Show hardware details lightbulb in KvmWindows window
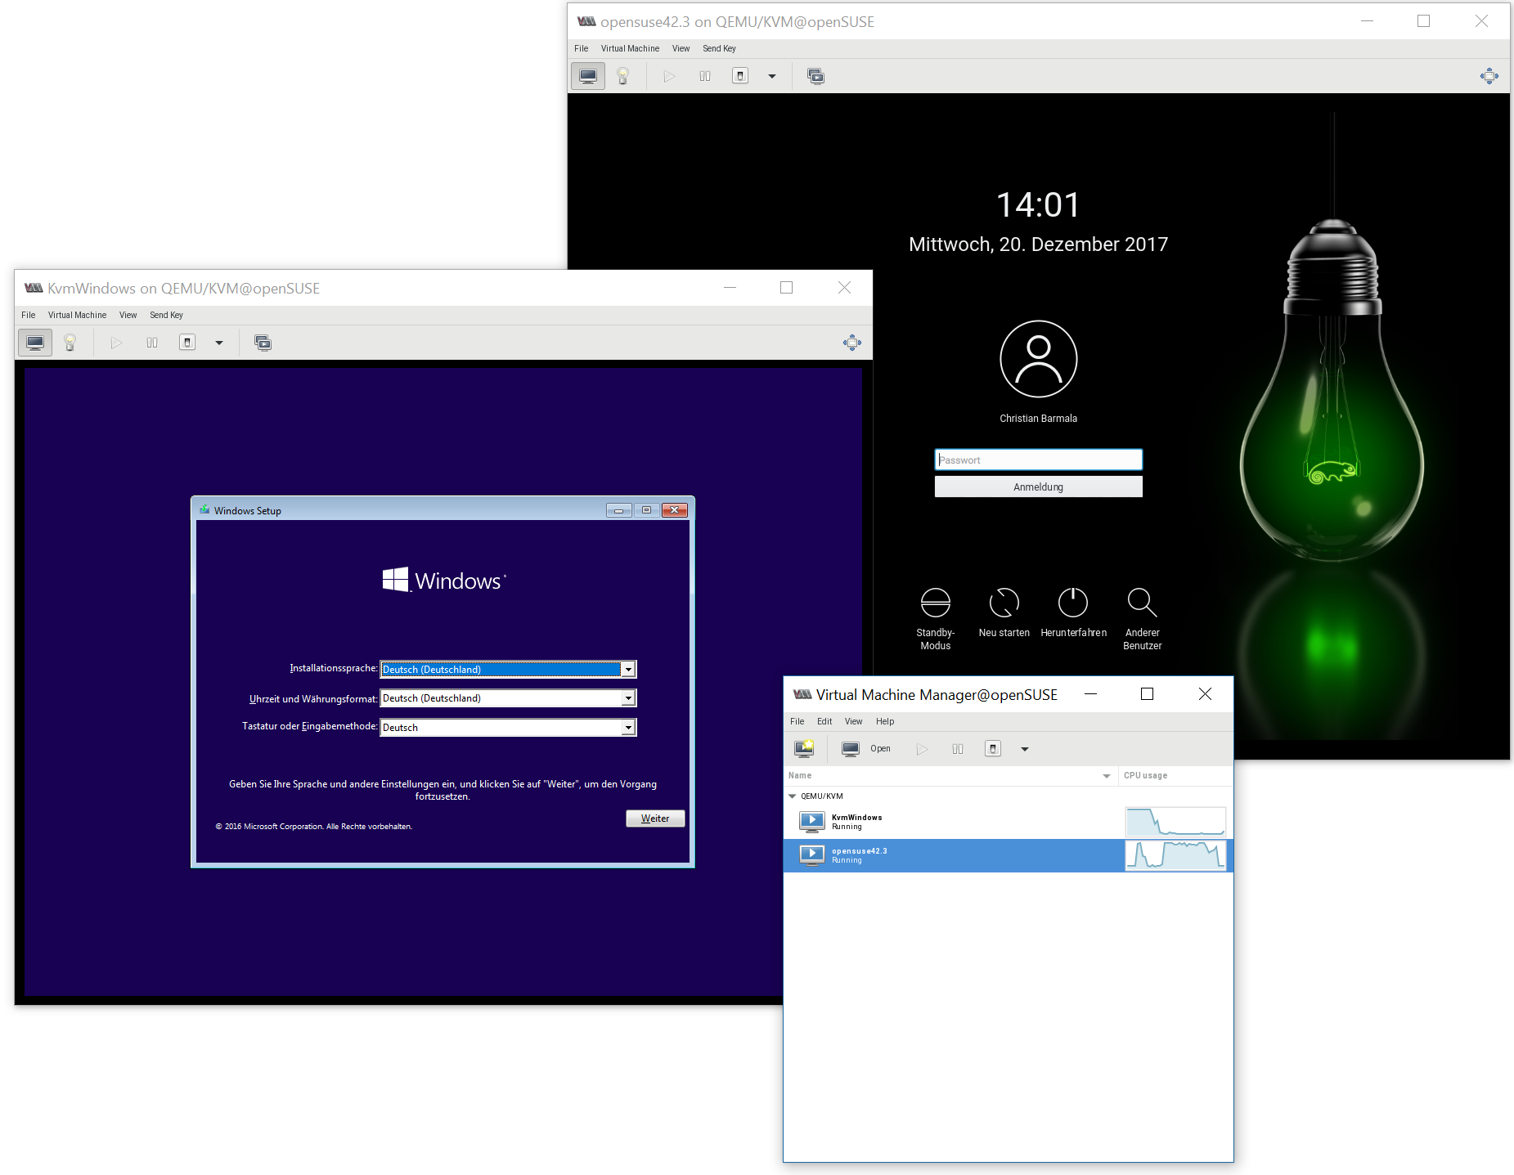The width and height of the screenshot is (1514, 1175). pos(70,343)
